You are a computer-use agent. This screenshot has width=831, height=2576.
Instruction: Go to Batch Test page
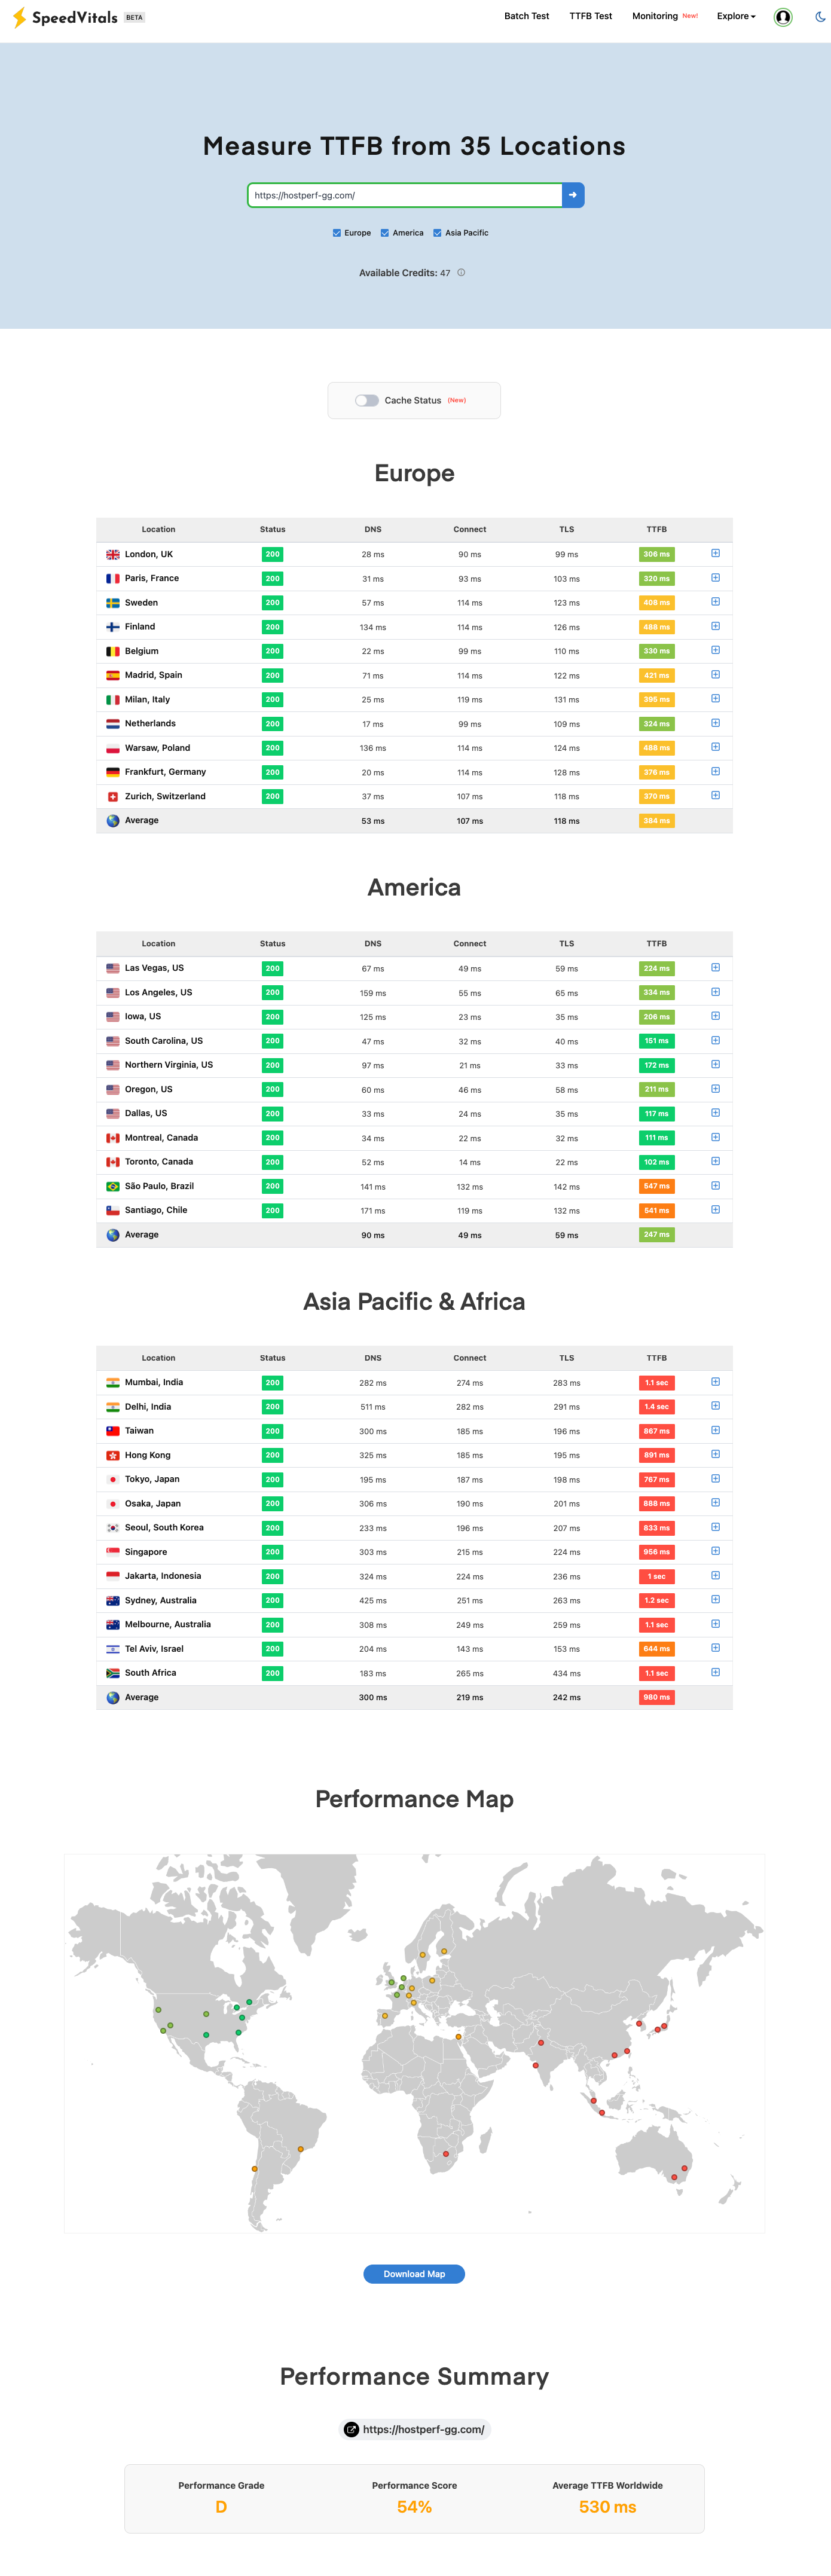pyautogui.click(x=526, y=16)
